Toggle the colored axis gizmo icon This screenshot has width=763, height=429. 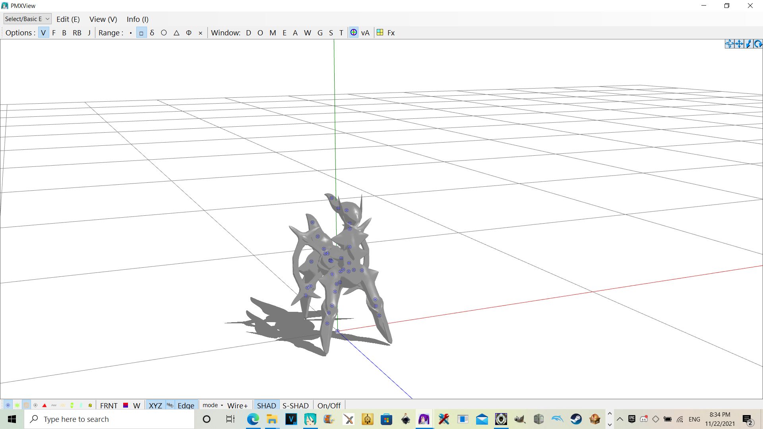354,33
